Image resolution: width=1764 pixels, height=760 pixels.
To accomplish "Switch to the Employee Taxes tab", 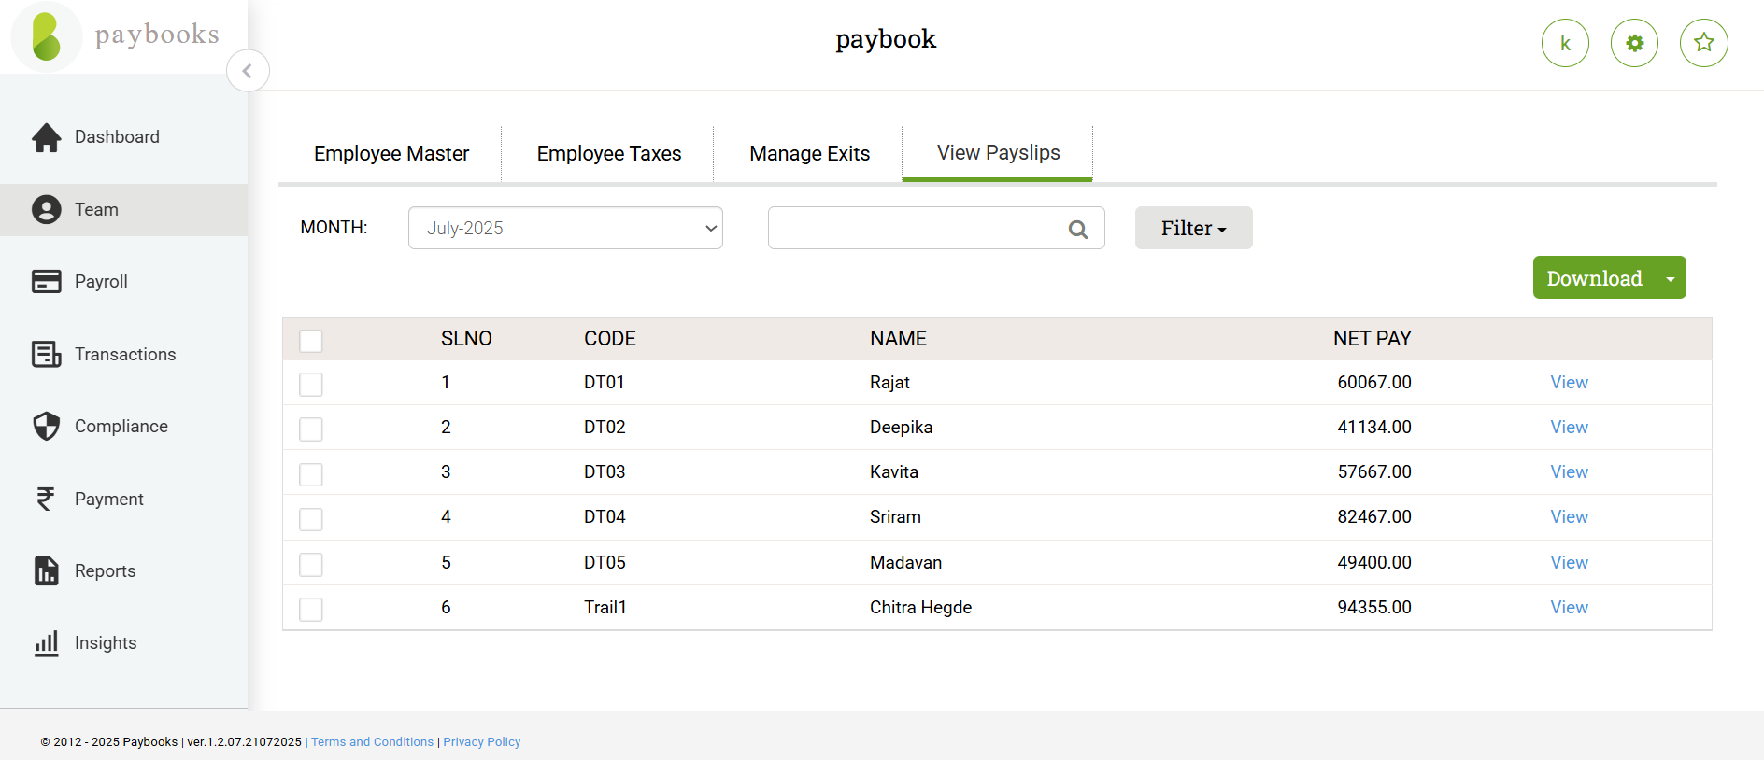I will [x=608, y=153].
